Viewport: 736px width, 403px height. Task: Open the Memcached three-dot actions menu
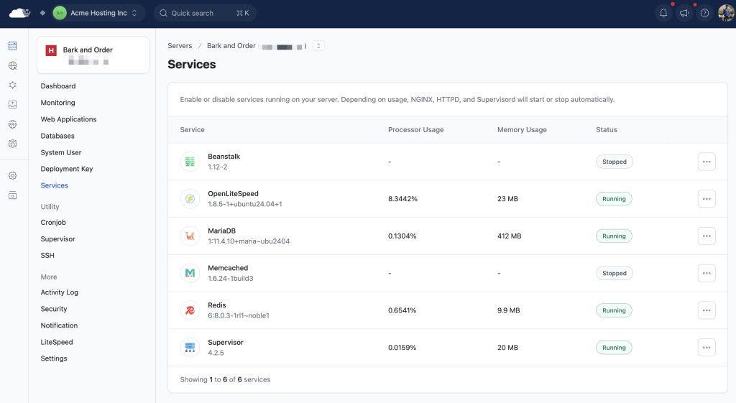[x=706, y=273]
